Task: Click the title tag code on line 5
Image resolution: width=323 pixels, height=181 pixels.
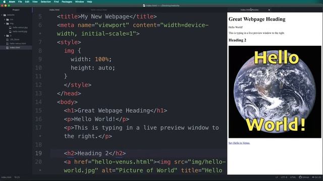Action: [x=106, y=17]
